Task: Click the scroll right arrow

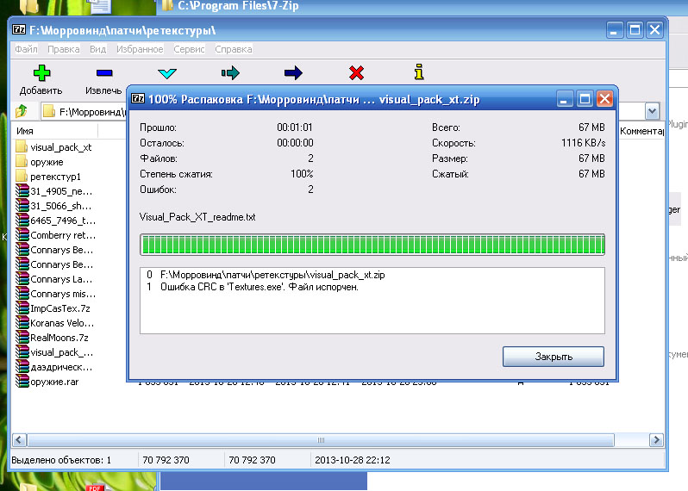Action: click(656, 439)
